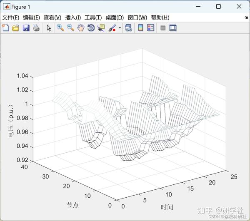
Task: Print the figure via printer icon
Action: 36,28
